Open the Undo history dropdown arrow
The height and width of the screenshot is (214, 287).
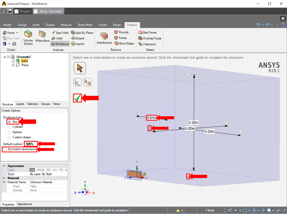pos(263,25)
